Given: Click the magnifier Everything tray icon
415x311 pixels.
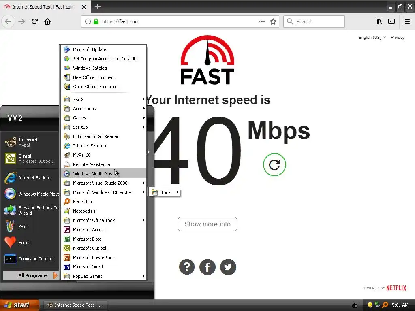Looking at the screenshot, I should coord(385,305).
